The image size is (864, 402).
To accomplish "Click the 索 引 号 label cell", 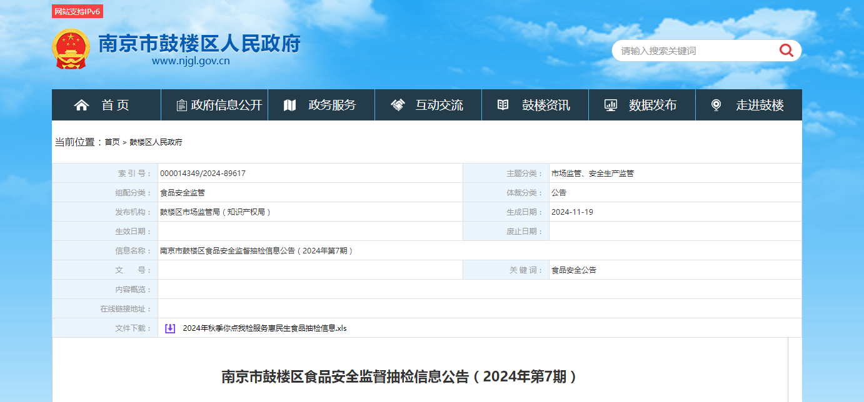I will click(105, 174).
